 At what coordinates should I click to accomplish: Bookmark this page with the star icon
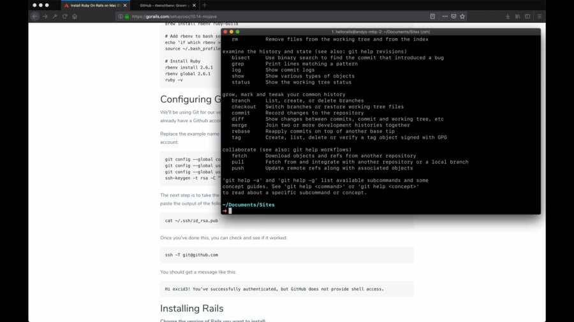(x=462, y=17)
